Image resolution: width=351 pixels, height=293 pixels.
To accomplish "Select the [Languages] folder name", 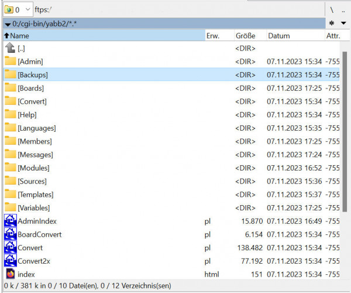I will [37, 128].
